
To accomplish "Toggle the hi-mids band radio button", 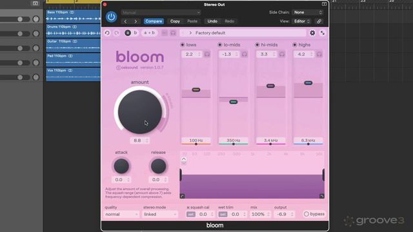I will tap(257, 44).
